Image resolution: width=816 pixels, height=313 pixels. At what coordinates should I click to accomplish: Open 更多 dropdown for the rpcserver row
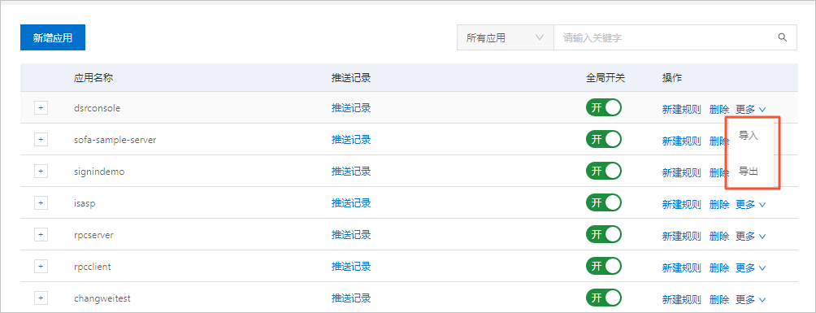[750, 237]
